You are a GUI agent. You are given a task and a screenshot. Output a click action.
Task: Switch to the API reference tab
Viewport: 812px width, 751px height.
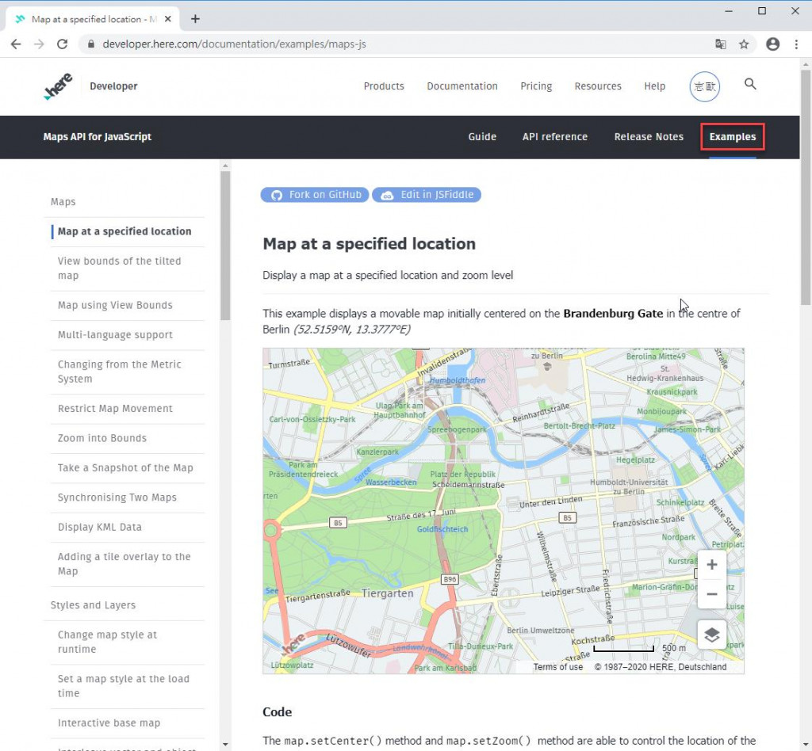click(x=554, y=136)
